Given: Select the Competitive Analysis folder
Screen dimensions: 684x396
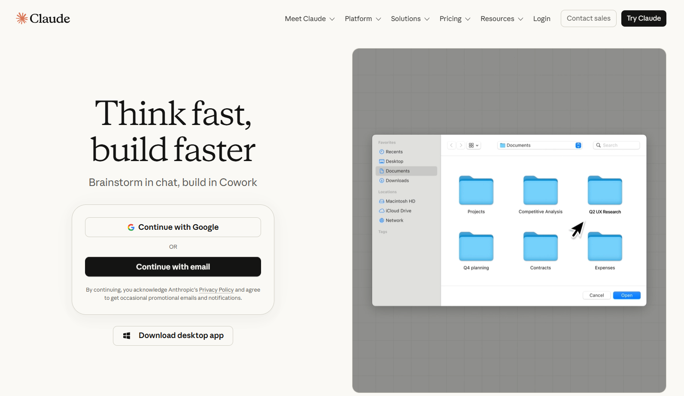Looking at the screenshot, I should [541, 195].
